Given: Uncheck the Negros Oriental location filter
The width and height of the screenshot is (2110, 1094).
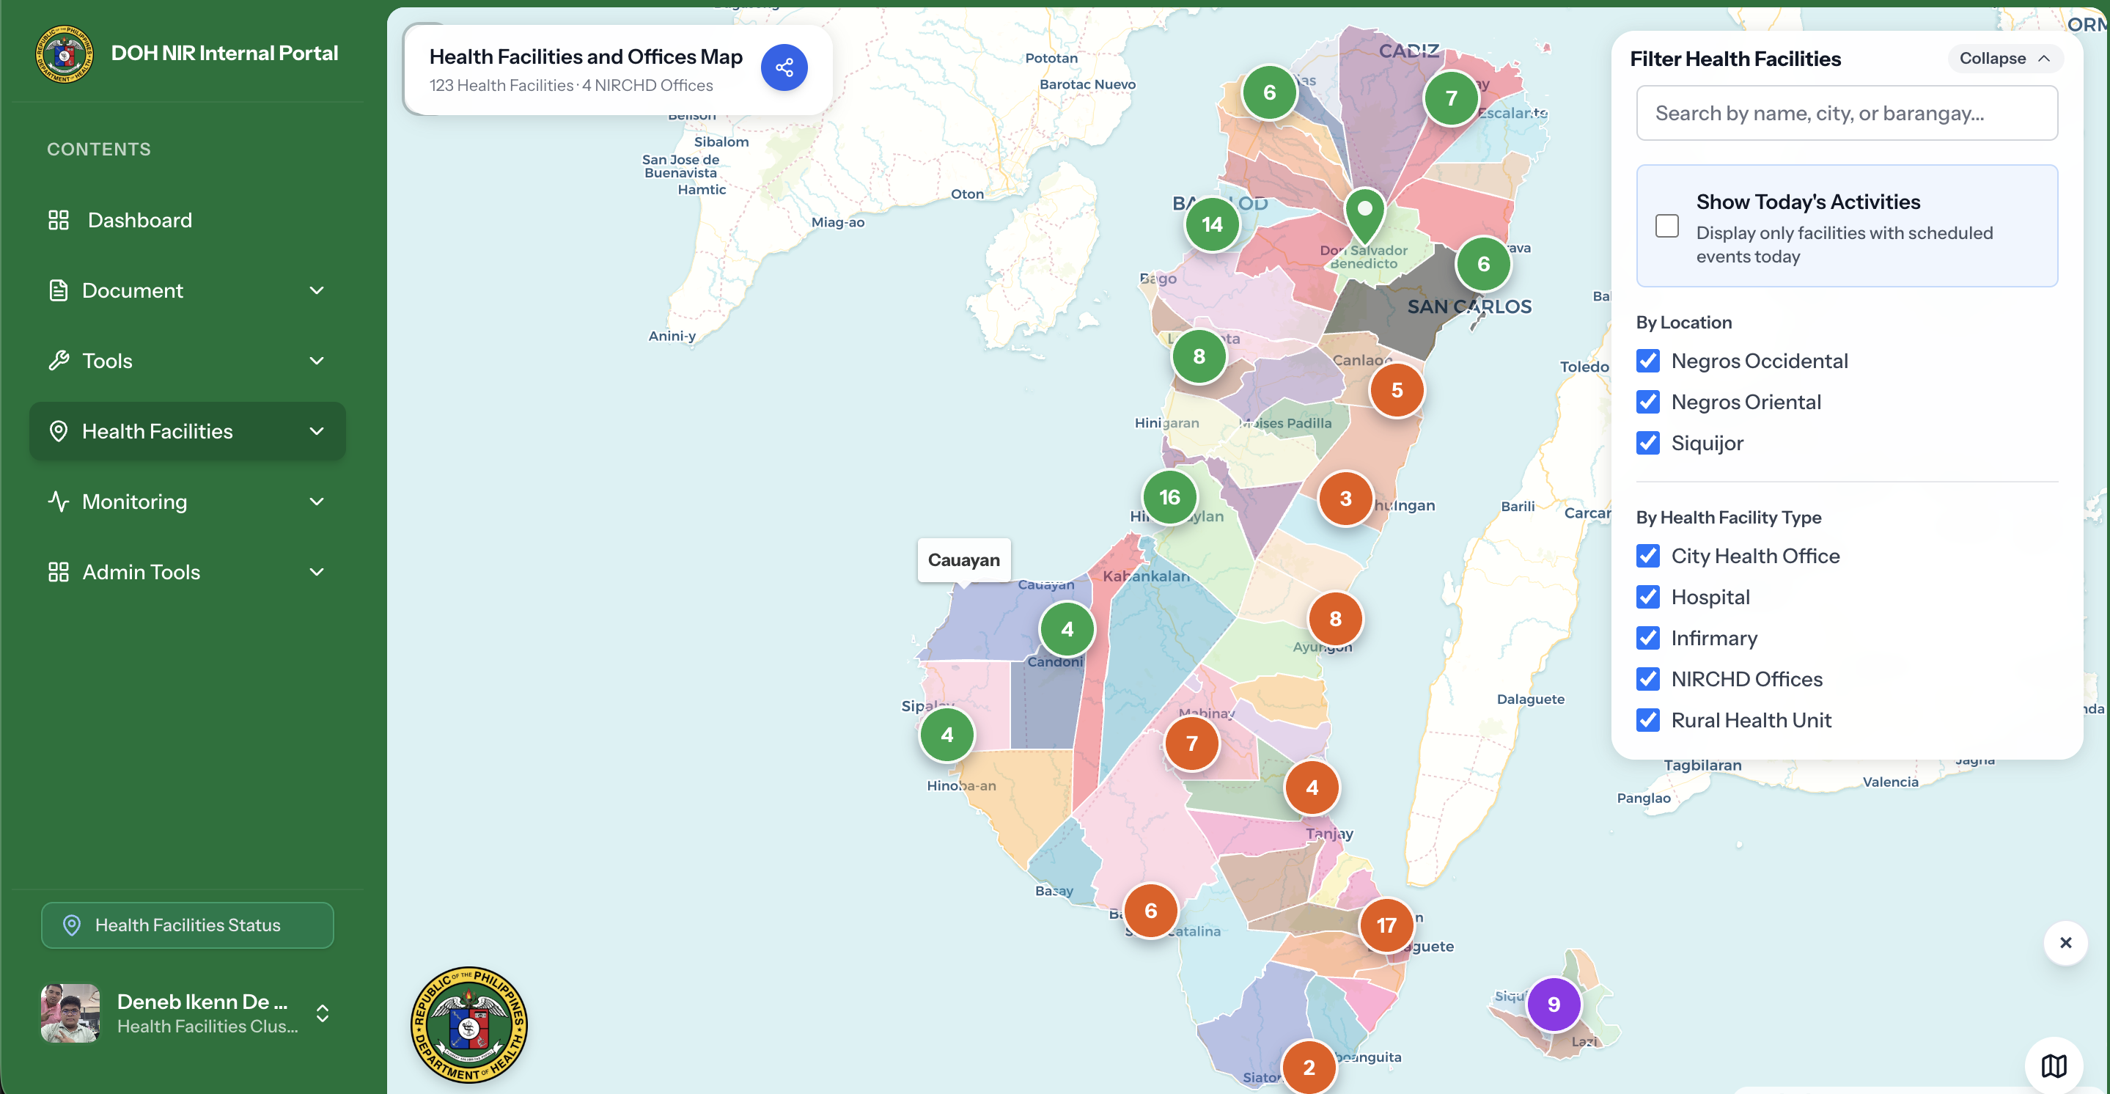Looking at the screenshot, I should [x=1647, y=402].
